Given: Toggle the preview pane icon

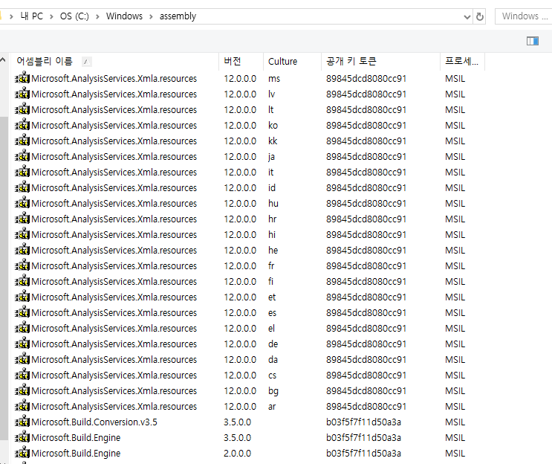Looking at the screenshot, I should 532,41.
